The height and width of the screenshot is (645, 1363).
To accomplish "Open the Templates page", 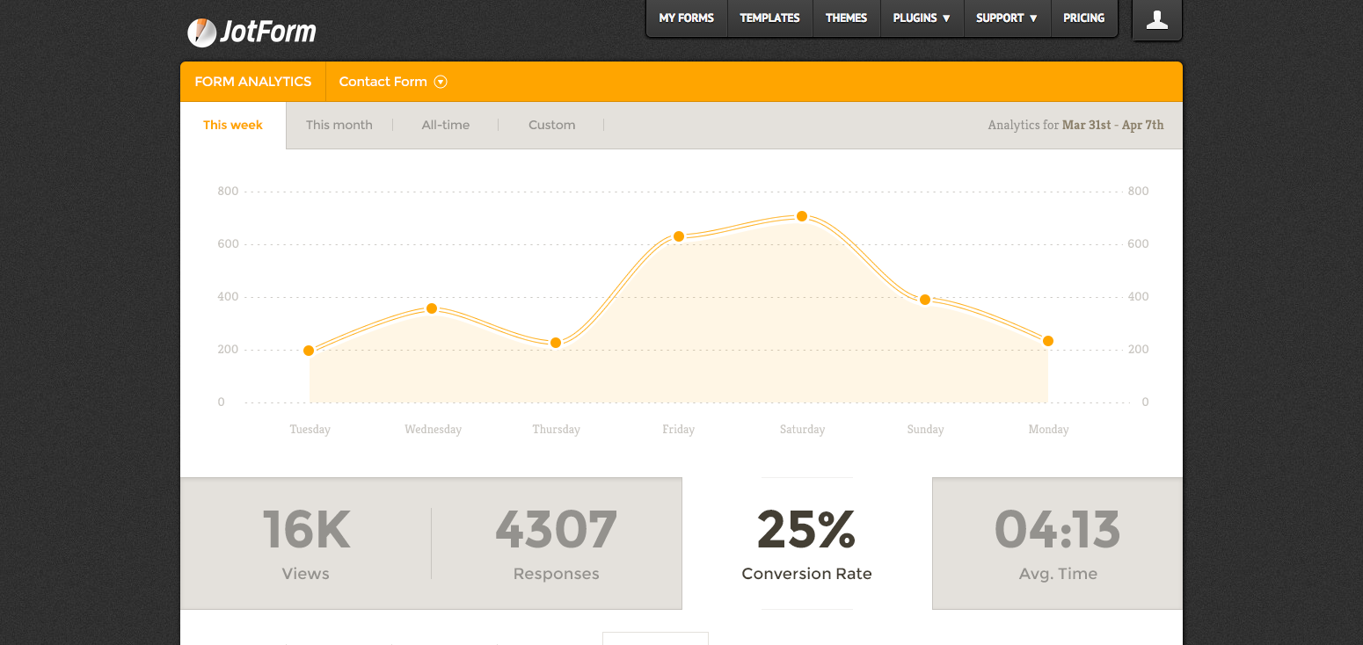I will pyautogui.click(x=769, y=18).
